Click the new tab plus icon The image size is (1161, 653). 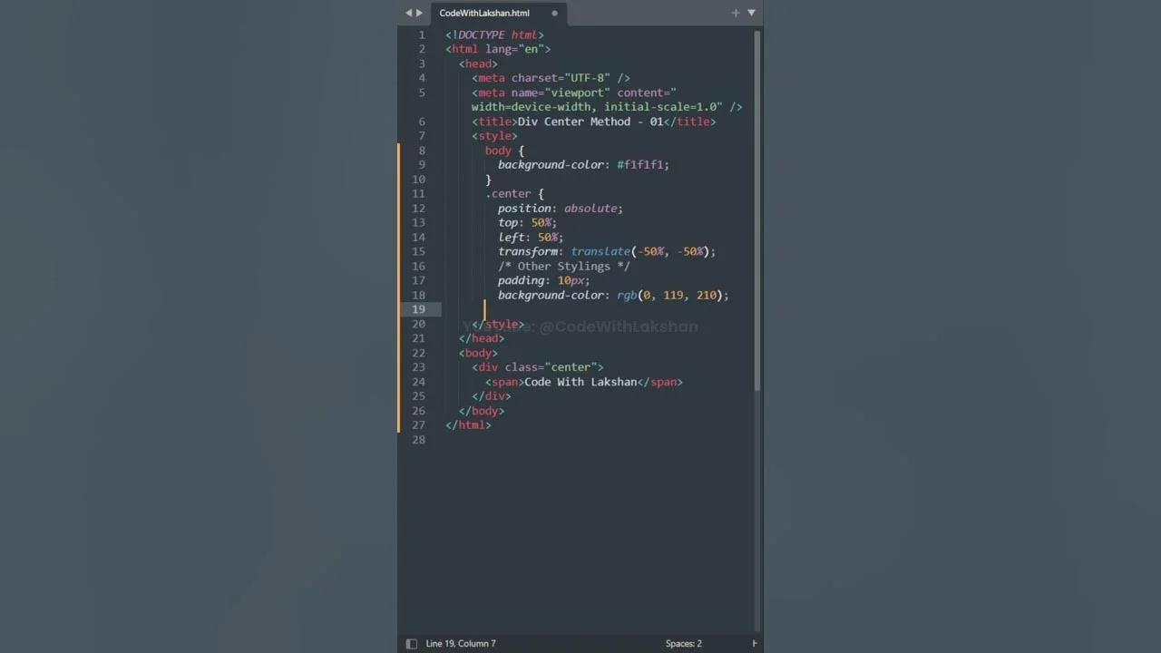tap(736, 13)
